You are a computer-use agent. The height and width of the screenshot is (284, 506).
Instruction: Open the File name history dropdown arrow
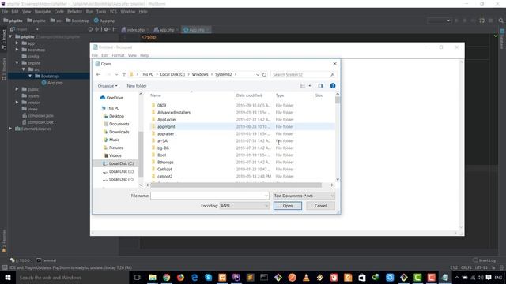pos(266,196)
